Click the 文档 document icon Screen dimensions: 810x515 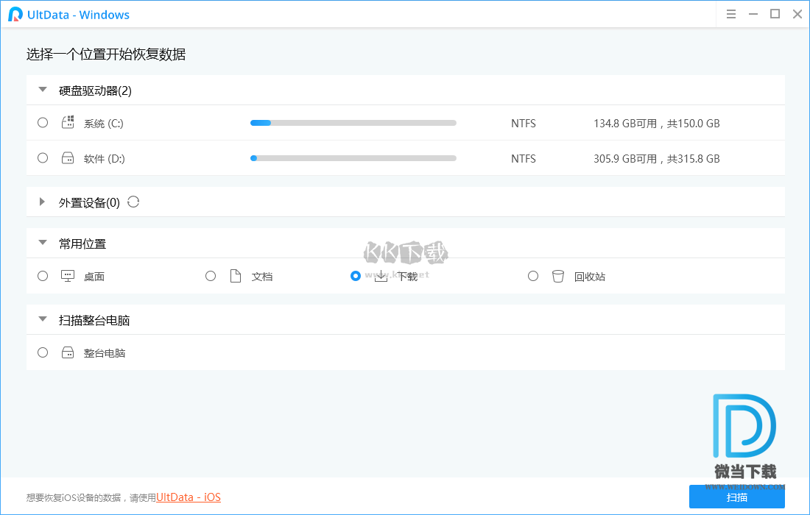tap(235, 275)
